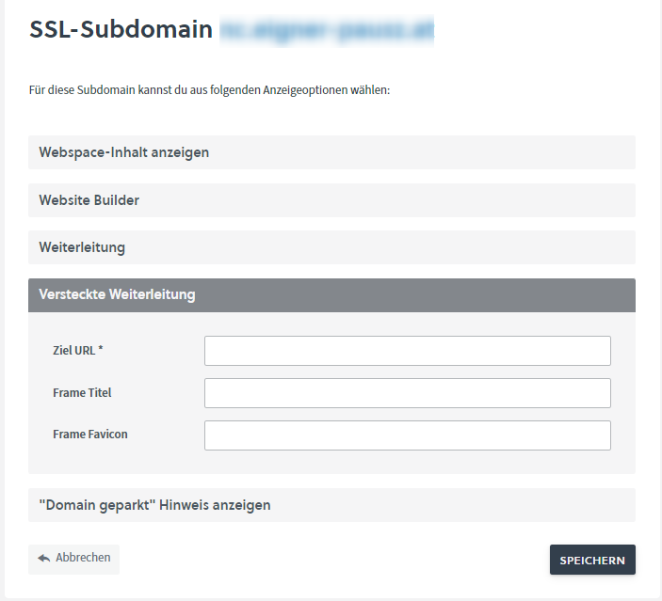662x601 pixels.
Task: Click into the Frame Titel text box
Action: pyautogui.click(x=407, y=393)
